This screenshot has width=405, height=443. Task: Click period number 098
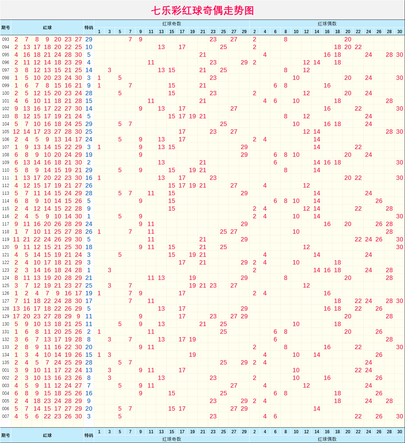click(x=6, y=78)
